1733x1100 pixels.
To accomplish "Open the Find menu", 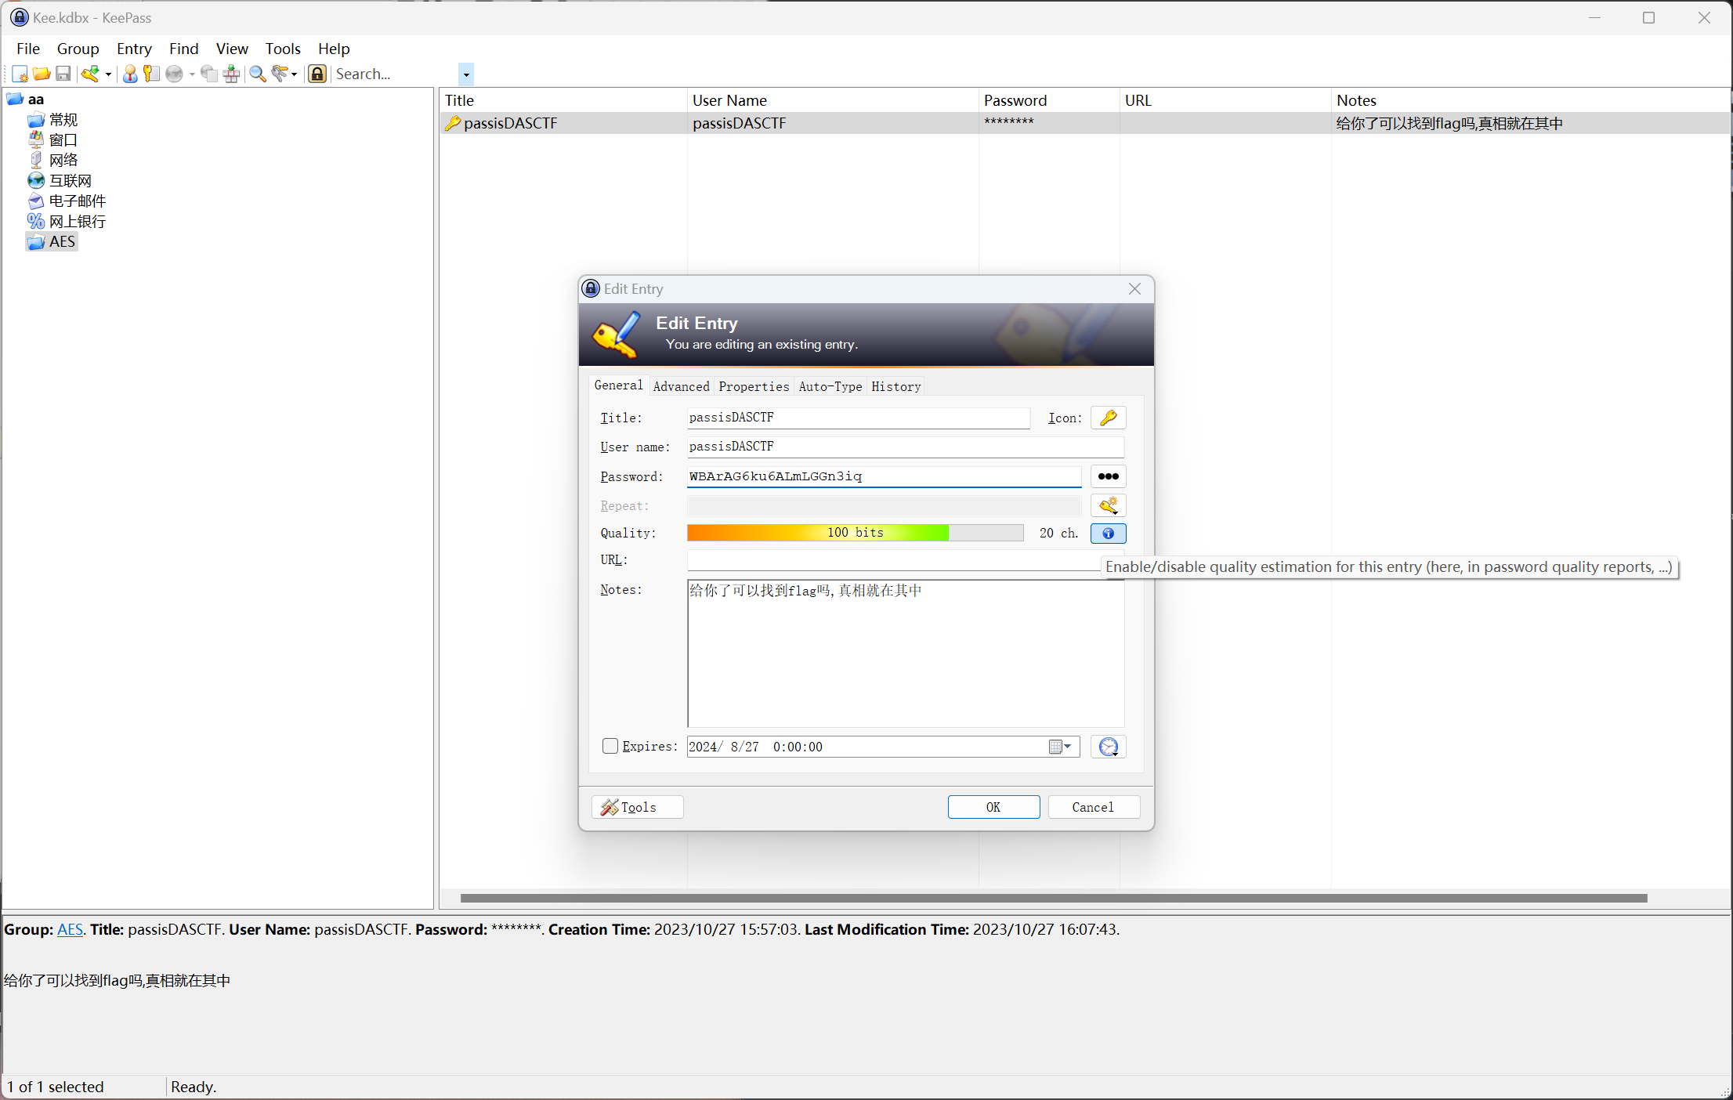I will coord(183,49).
